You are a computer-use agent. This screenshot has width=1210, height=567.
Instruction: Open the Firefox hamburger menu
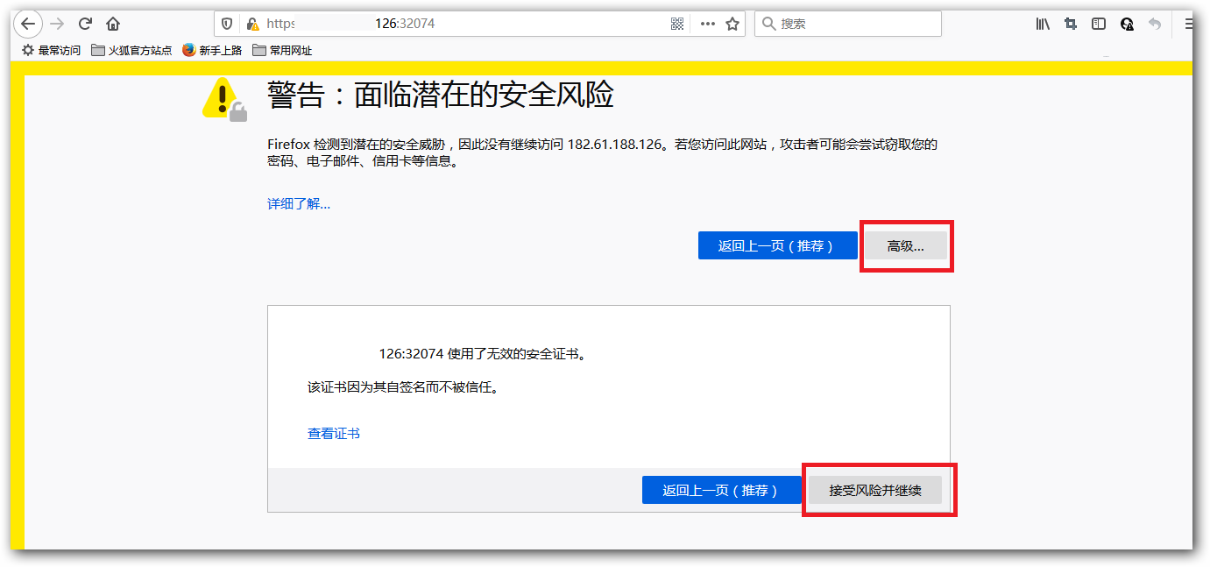[1189, 24]
